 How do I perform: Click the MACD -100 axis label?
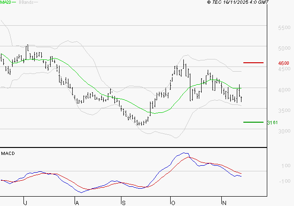[x=285, y=181]
